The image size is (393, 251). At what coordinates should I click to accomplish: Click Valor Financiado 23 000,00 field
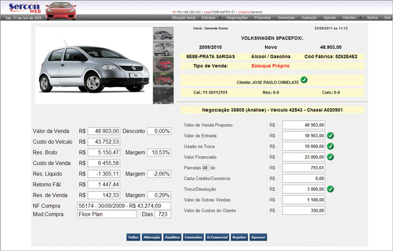[x=304, y=157]
